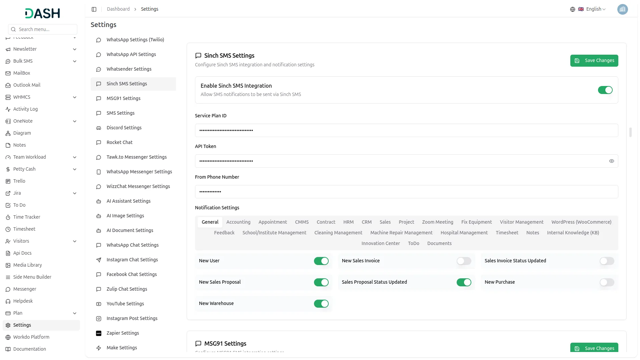Open the Documents notification tab
This screenshot has height=360, width=640.
point(439,244)
